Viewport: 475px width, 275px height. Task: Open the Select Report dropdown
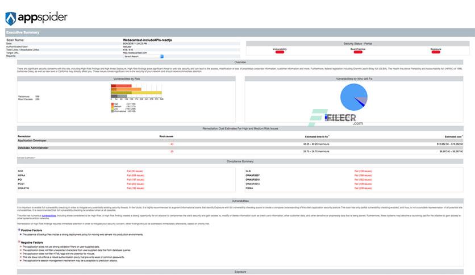coord(143,56)
